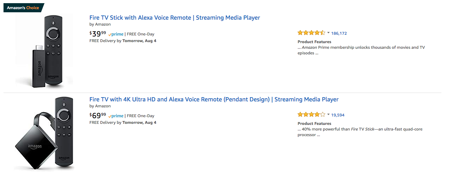Expand rating breakdown arrow next to 19,594
The width and height of the screenshot is (453, 174).
click(328, 115)
